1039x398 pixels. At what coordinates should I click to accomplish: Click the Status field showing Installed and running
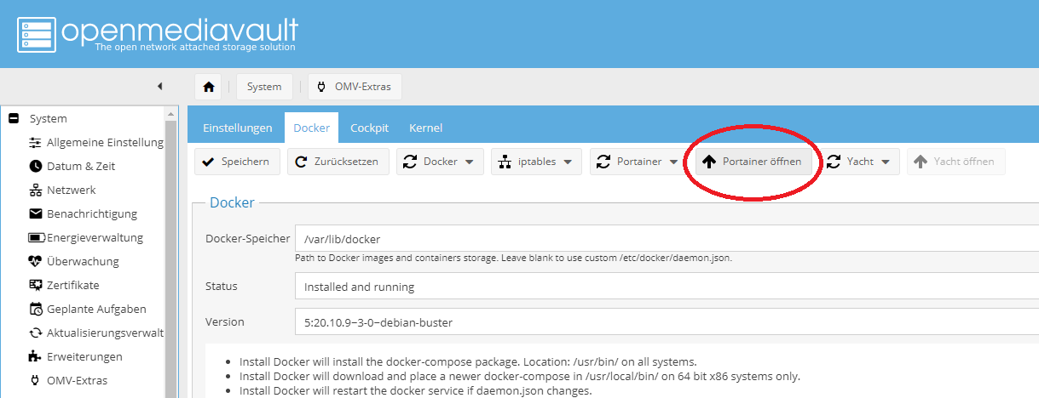pos(667,287)
